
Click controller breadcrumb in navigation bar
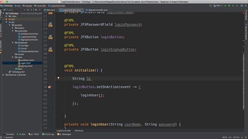point(40,6)
